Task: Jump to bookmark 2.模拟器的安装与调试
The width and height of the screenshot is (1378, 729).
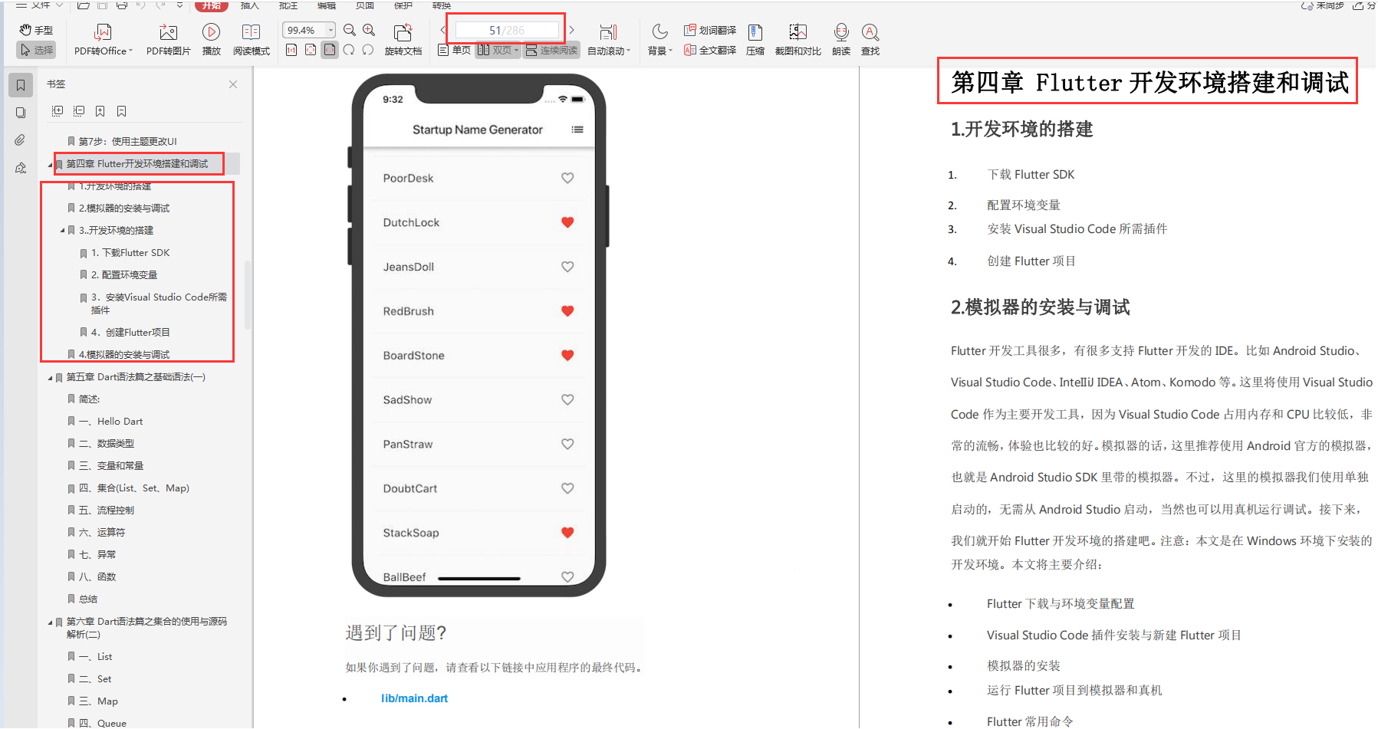Action: point(124,209)
